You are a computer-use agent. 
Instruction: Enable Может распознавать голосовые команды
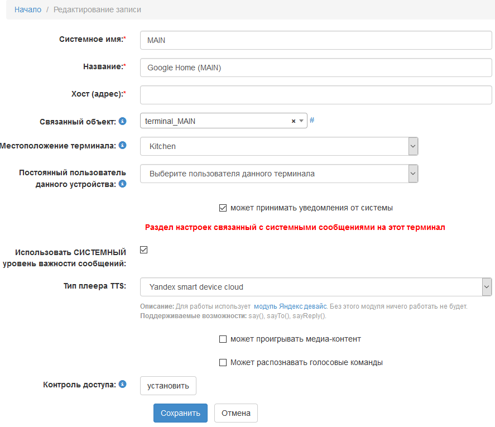point(223,362)
